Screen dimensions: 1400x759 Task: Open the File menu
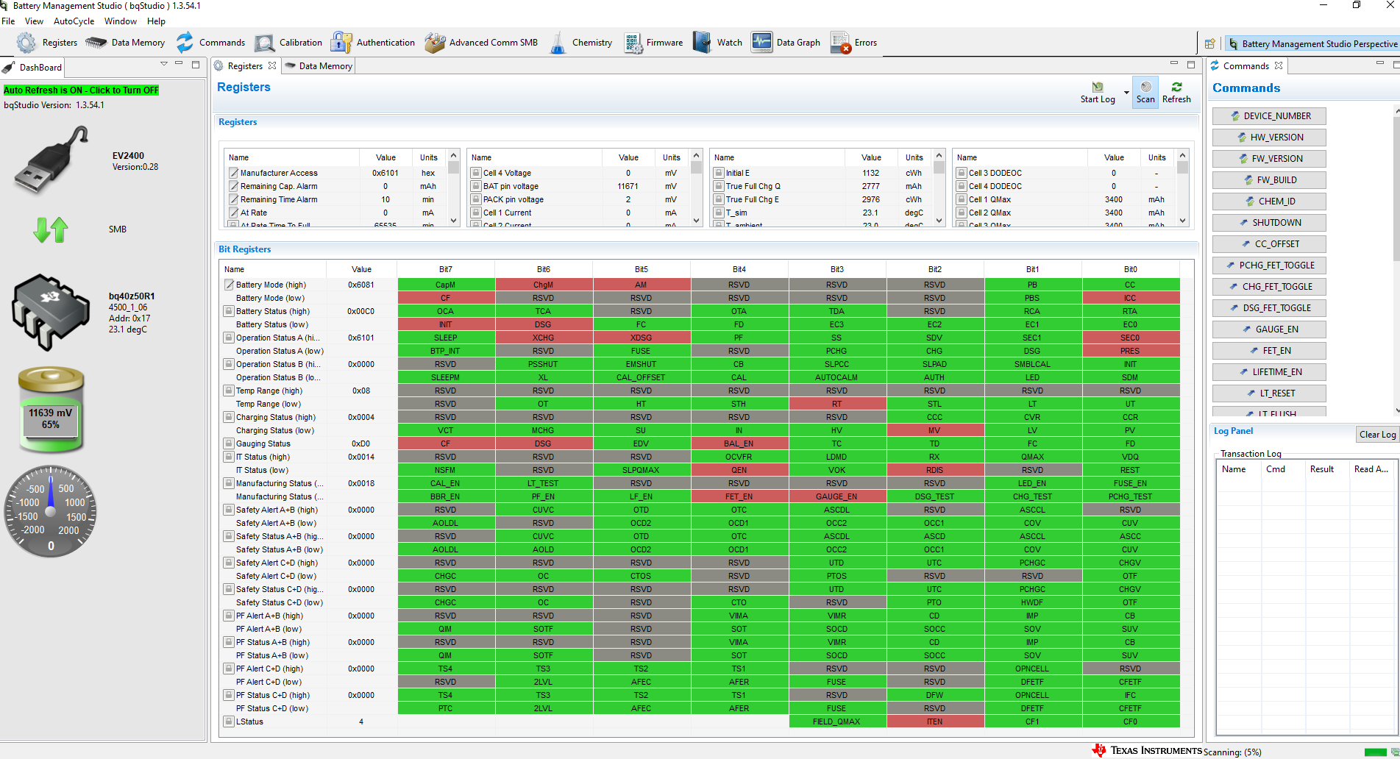9,21
